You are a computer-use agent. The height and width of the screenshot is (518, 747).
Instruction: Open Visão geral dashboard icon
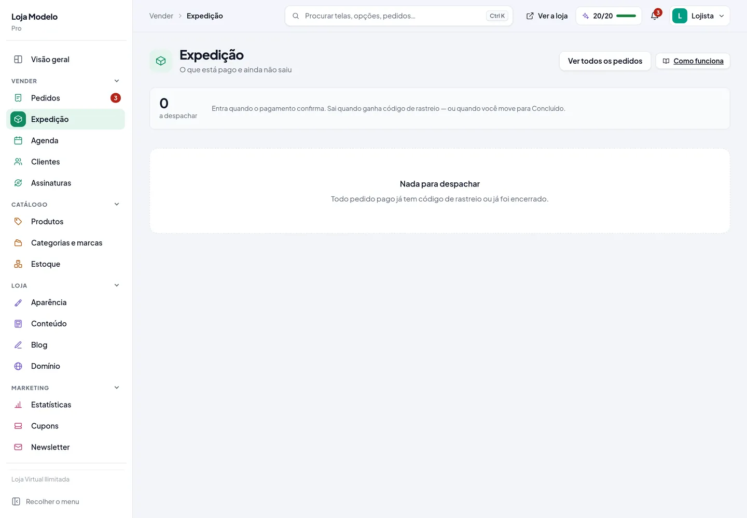18,59
